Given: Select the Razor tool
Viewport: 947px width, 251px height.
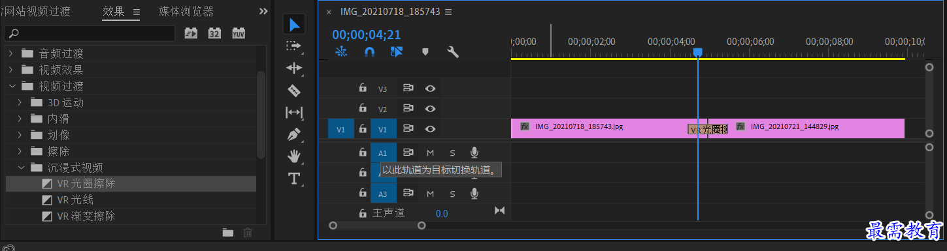Looking at the screenshot, I should click(x=295, y=90).
